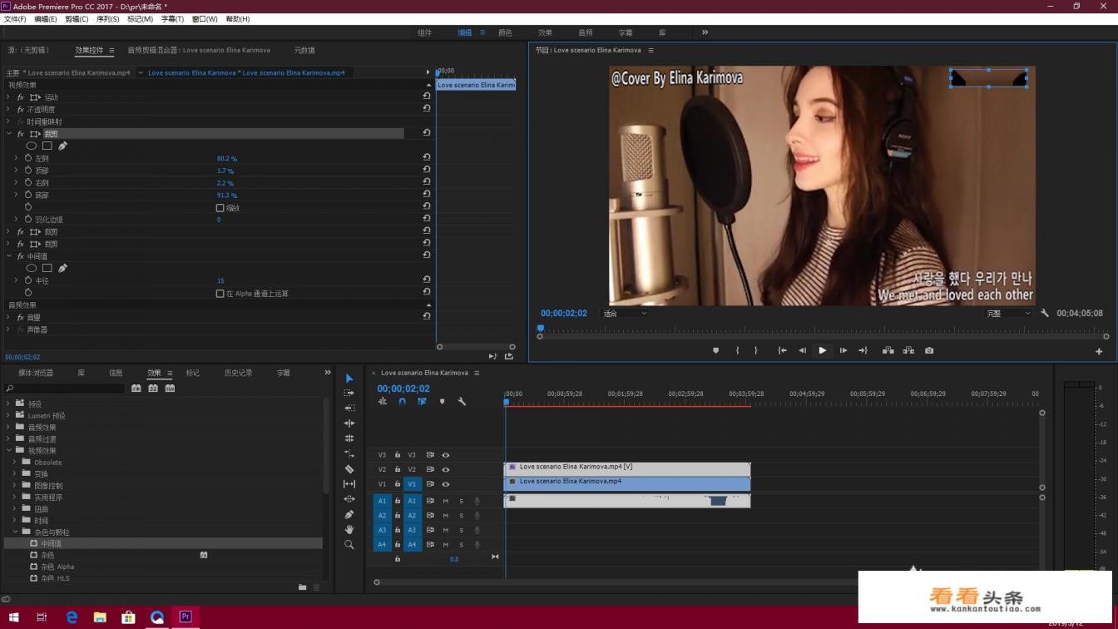Select the Zoom magnifier tool
Image resolution: width=1118 pixels, height=629 pixels.
click(349, 545)
